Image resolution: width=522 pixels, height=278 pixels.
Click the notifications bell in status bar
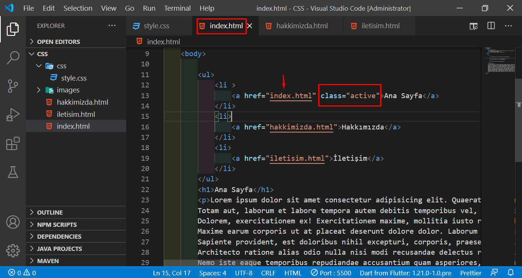point(511,273)
